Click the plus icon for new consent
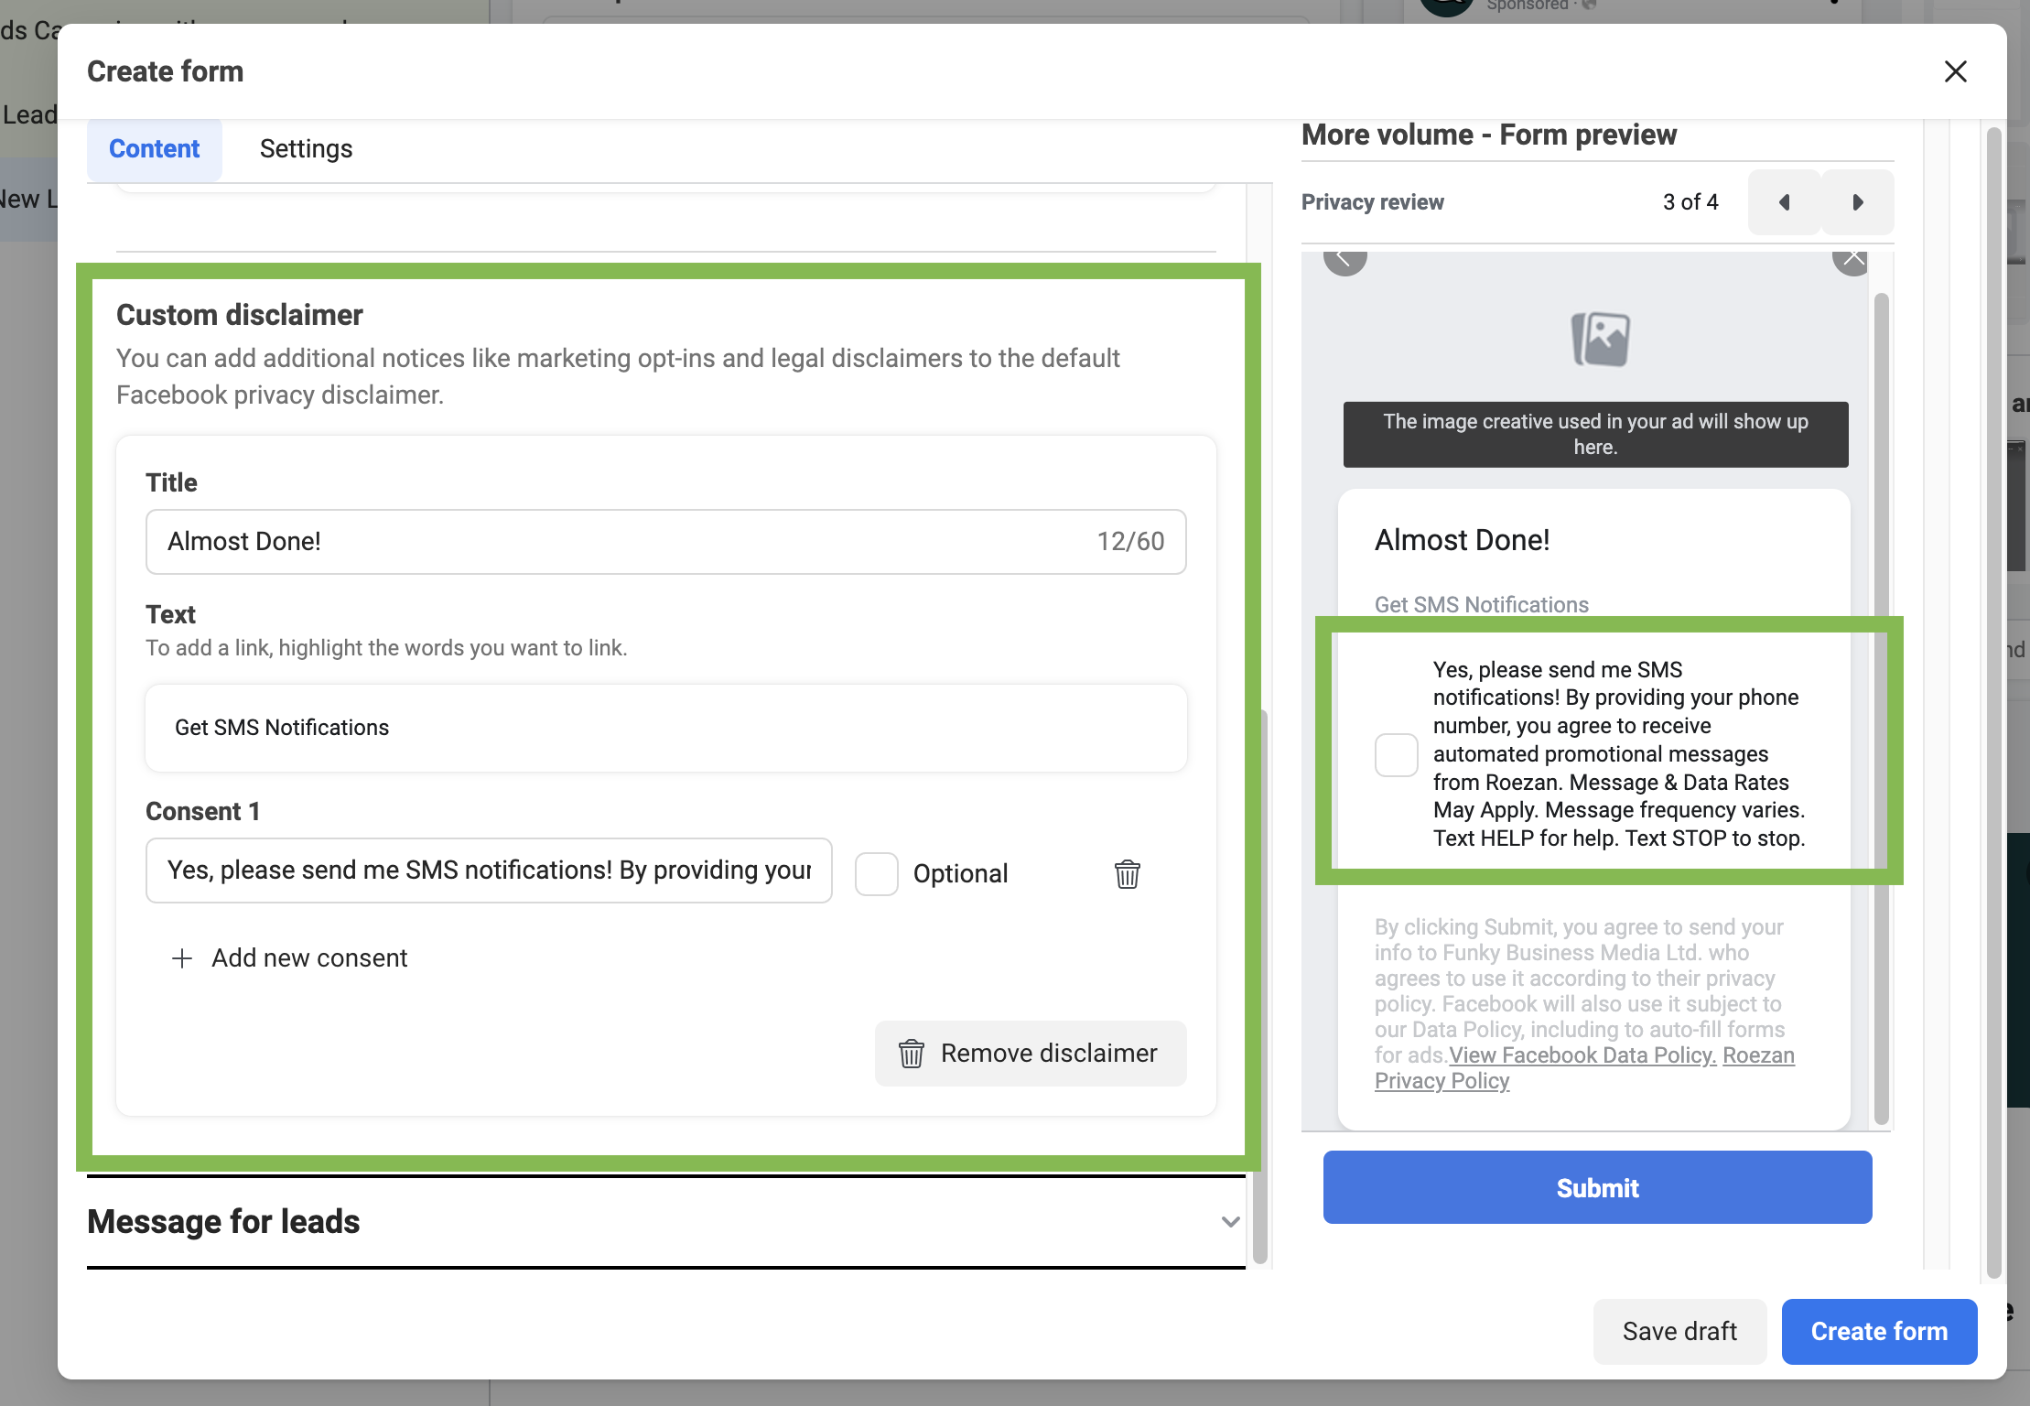Viewport: 2030px width, 1406px height. click(x=182, y=958)
